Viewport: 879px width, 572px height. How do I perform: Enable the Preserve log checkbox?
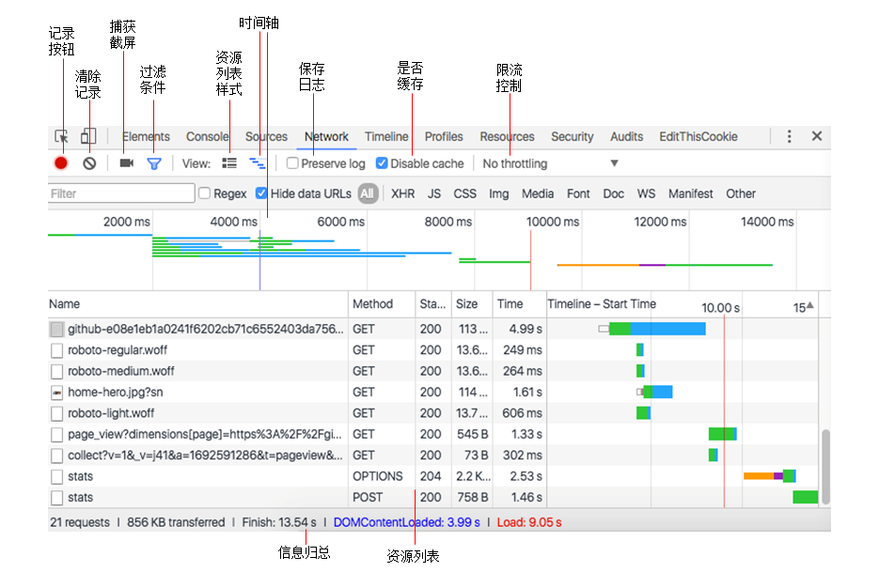point(292,163)
